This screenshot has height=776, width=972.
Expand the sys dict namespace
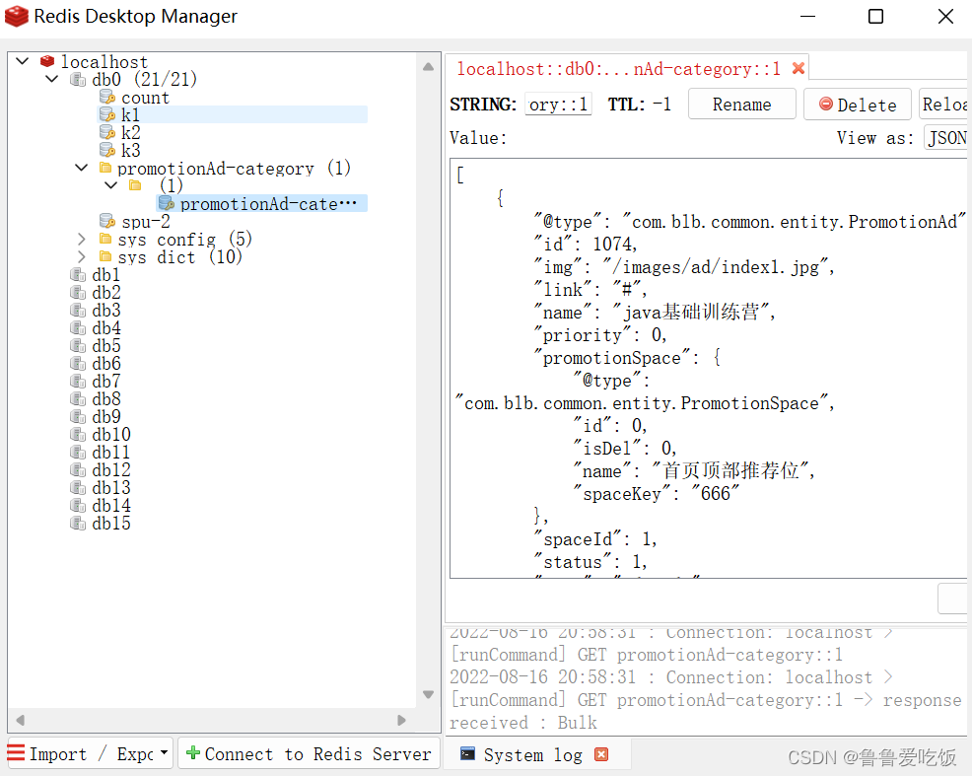[x=81, y=256]
